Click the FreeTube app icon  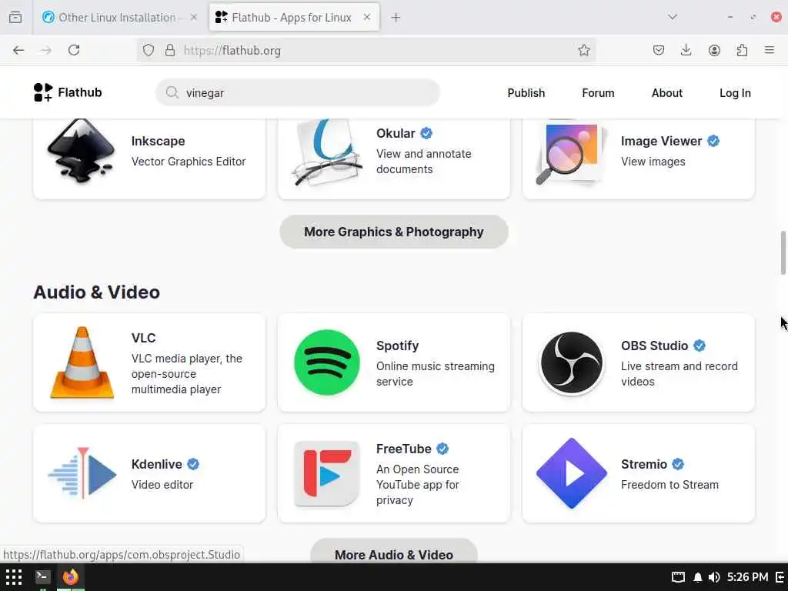click(x=327, y=473)
